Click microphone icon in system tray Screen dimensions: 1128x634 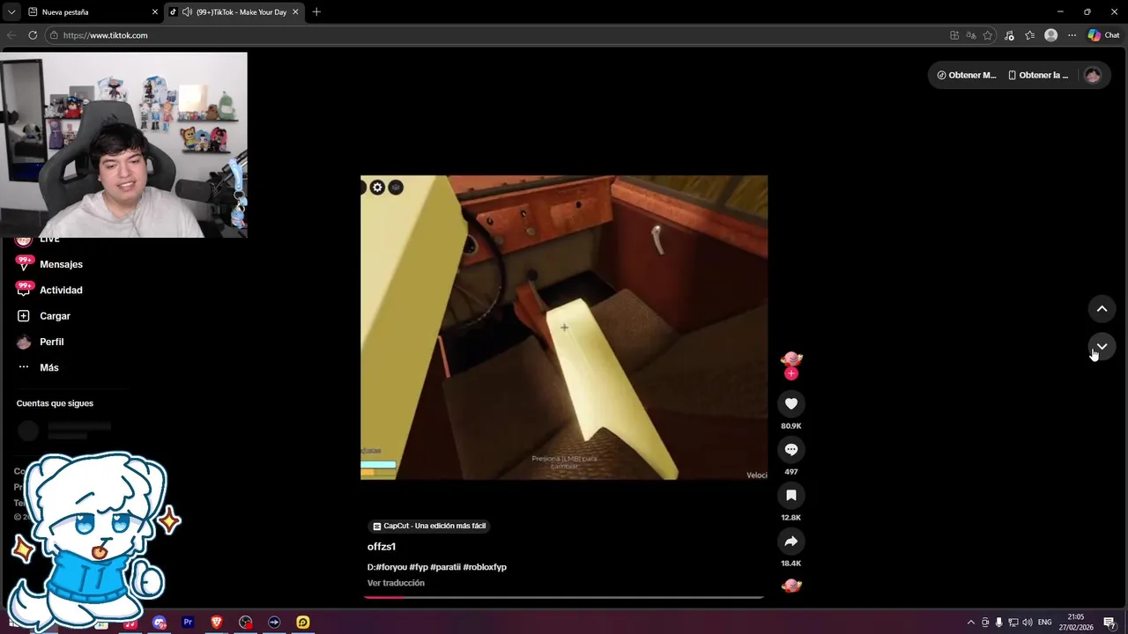[x=998, y=623]
